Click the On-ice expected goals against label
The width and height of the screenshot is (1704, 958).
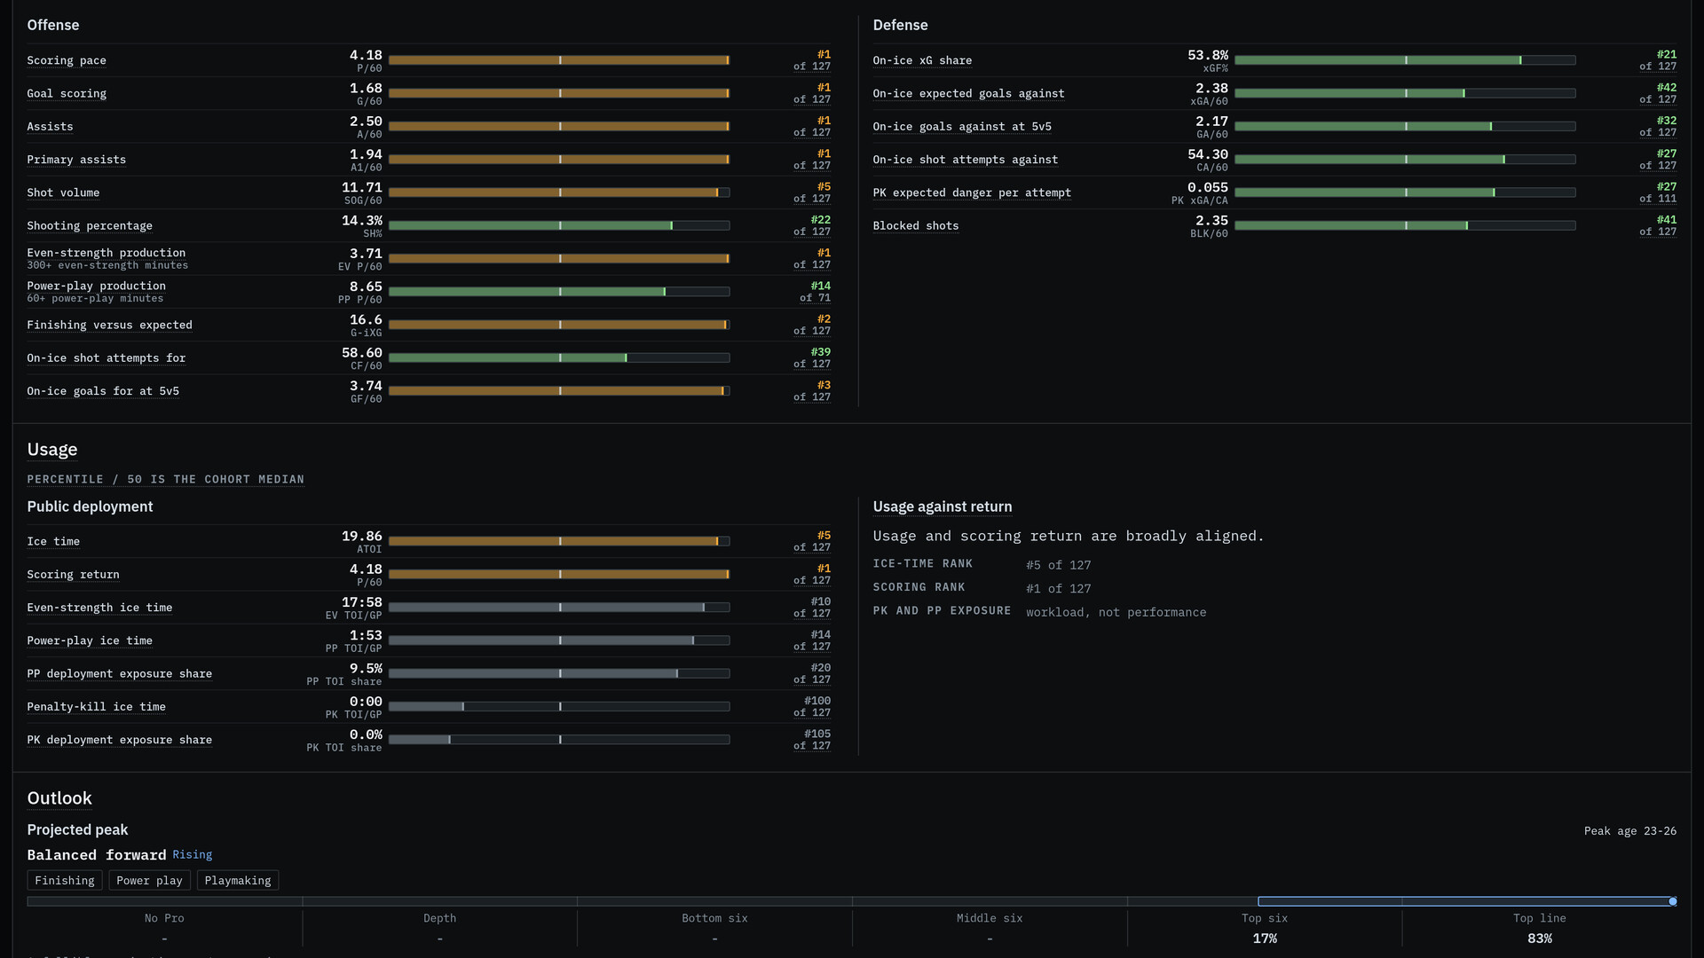(968, 93)
